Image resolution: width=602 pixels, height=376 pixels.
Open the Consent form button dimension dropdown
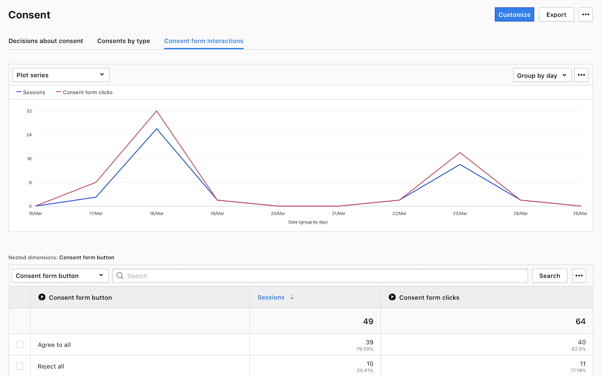60,276
